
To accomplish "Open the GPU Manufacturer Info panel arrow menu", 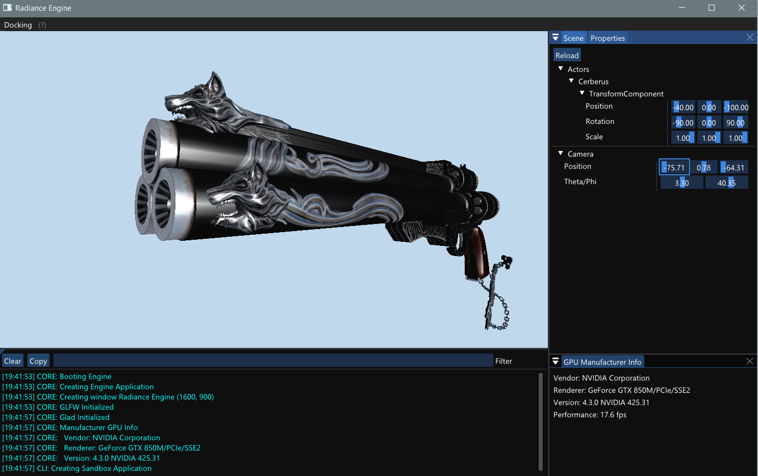I will click(x=555, y=362).
